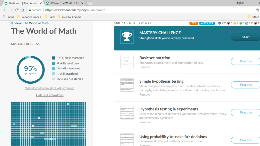Expand the New for Chrome bookmarks folder
Screen dimensions: 260x146
69,17
